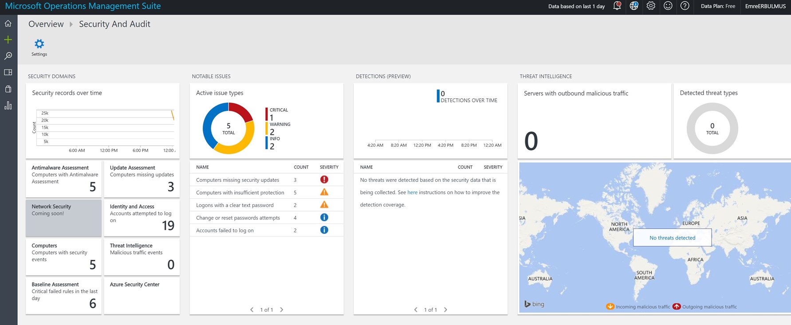Open the Threat Intelligence tile
This screenshot has height=325, width=791.
pos(142,257)
